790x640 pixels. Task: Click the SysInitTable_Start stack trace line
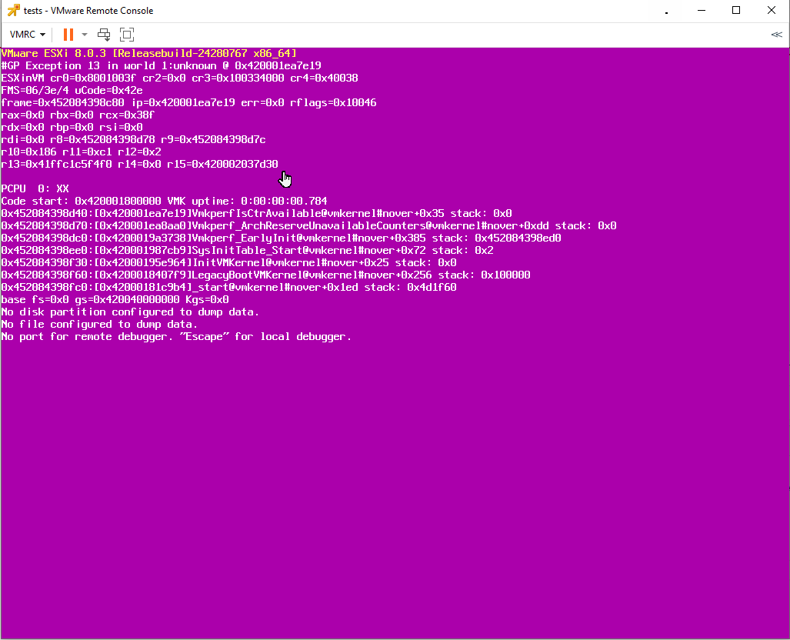point(247,251)
